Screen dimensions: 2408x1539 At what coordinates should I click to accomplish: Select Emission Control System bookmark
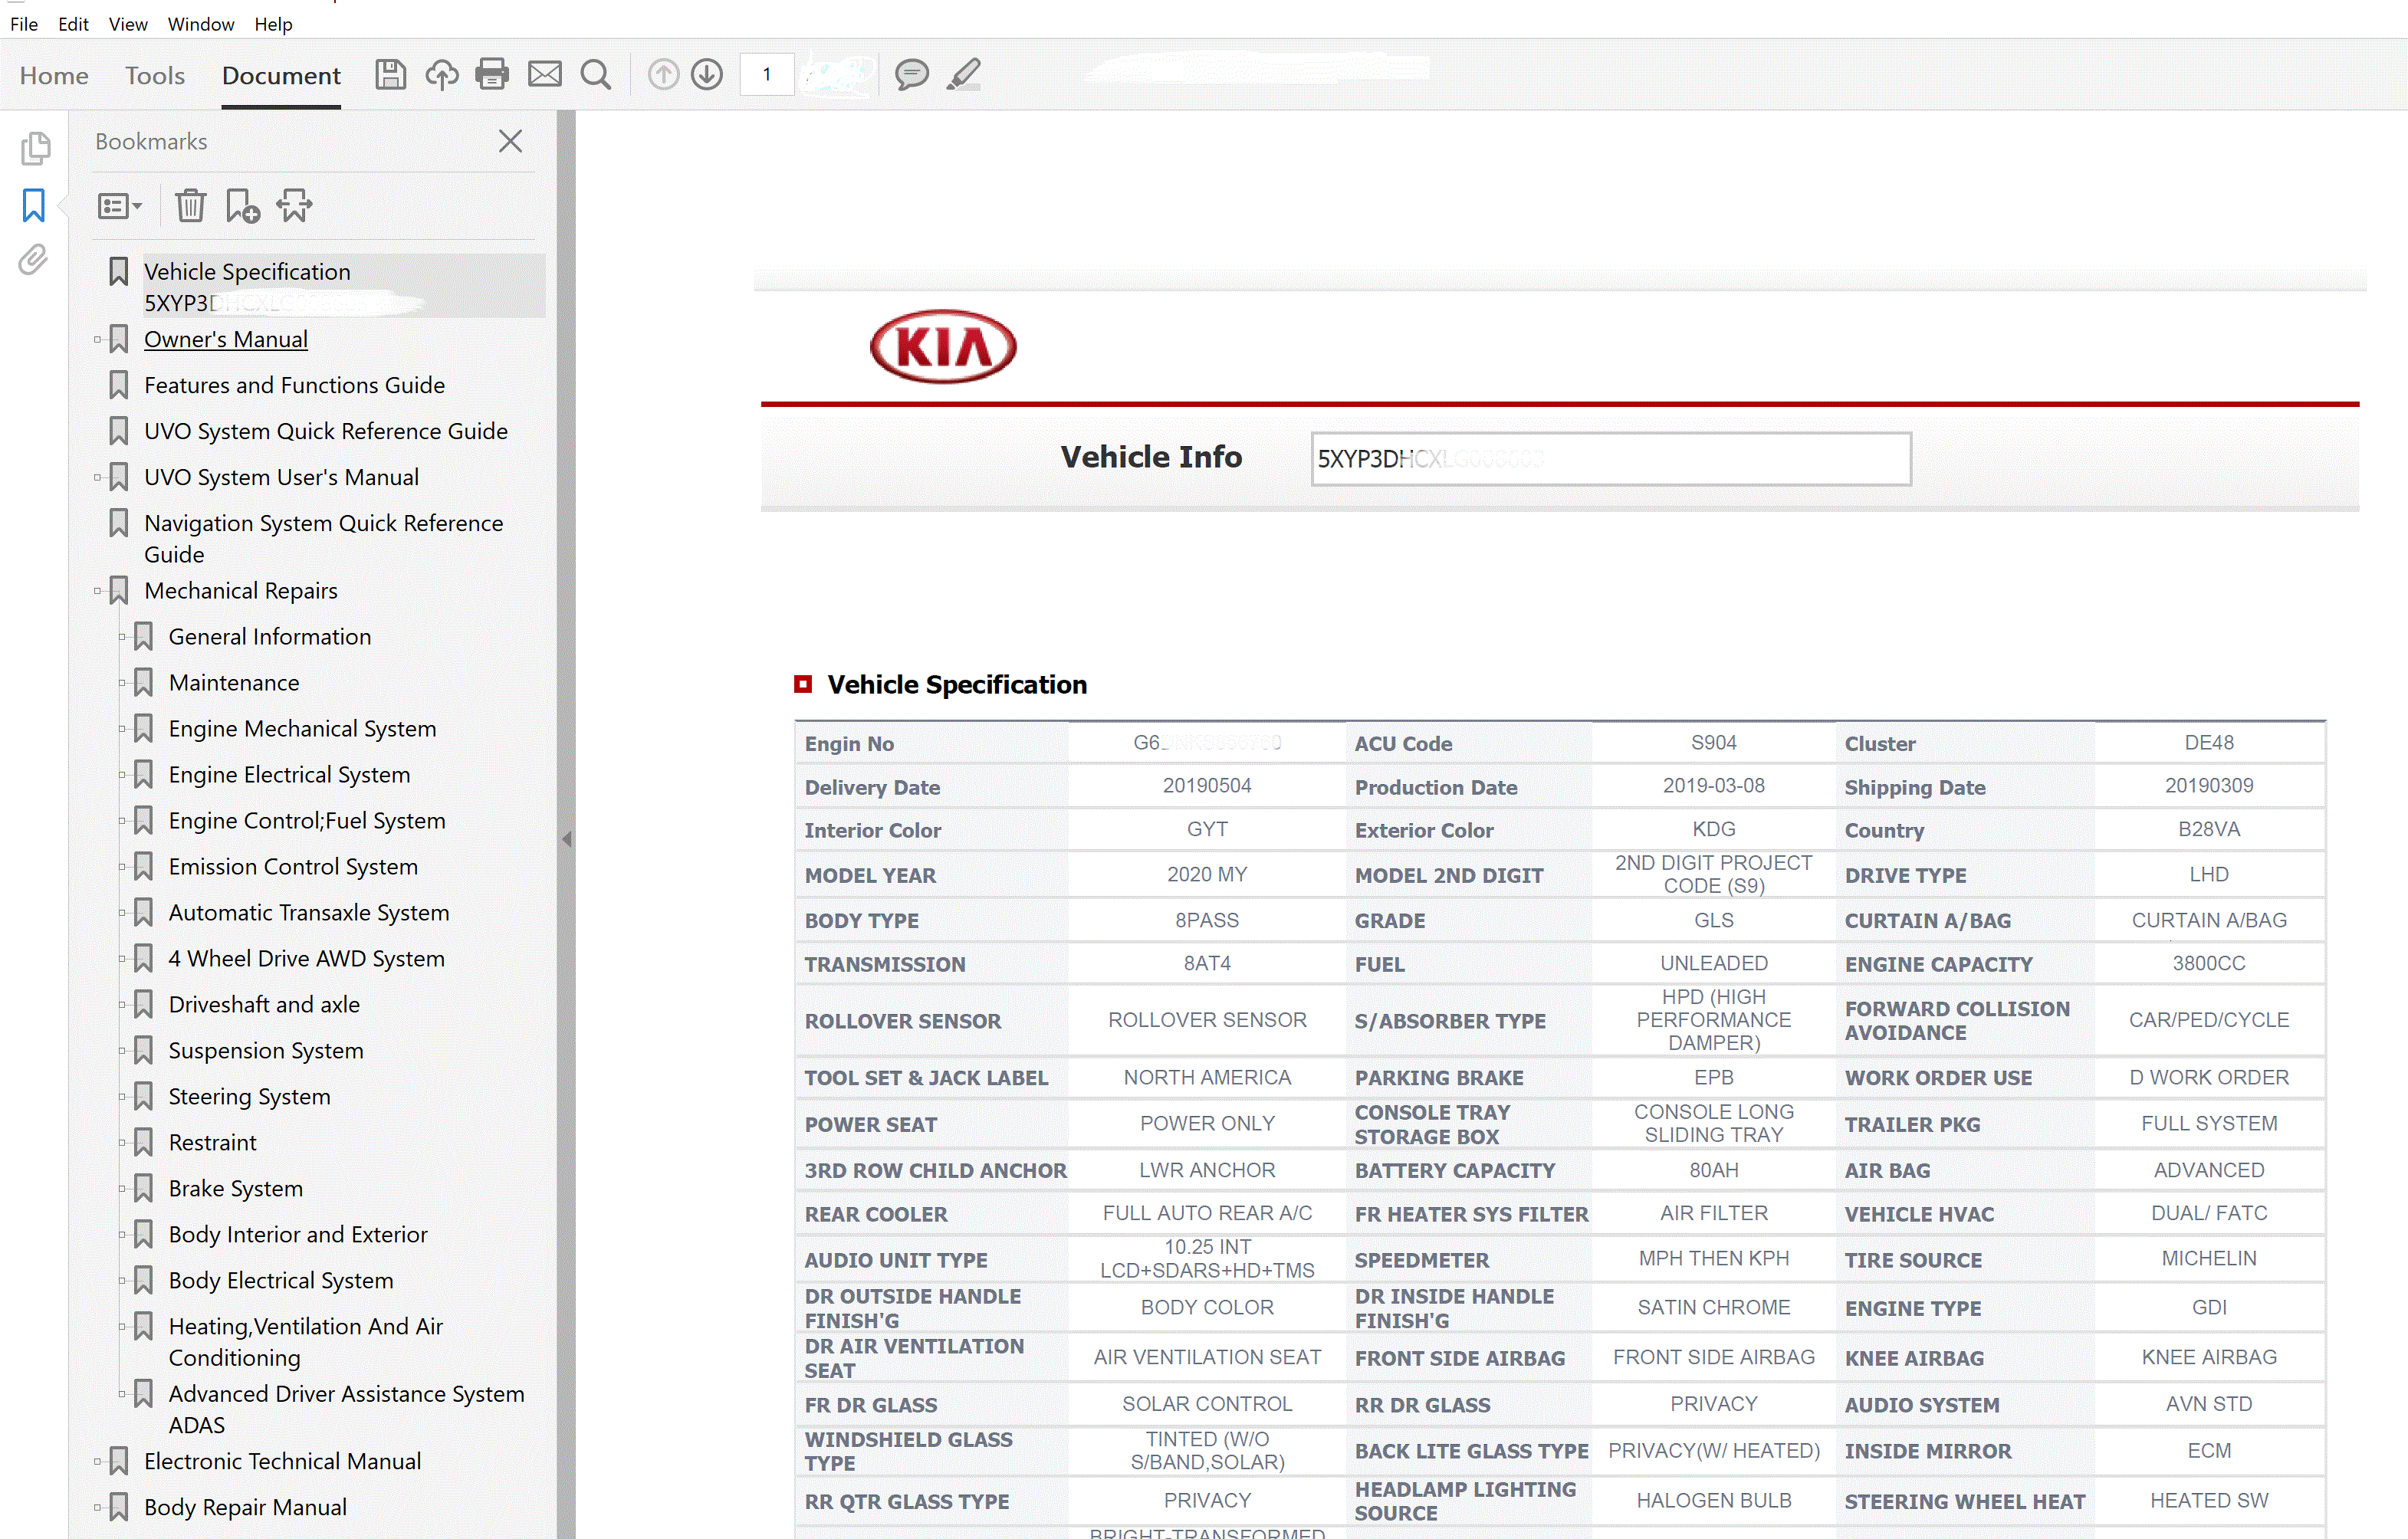(x=293, y=868)
